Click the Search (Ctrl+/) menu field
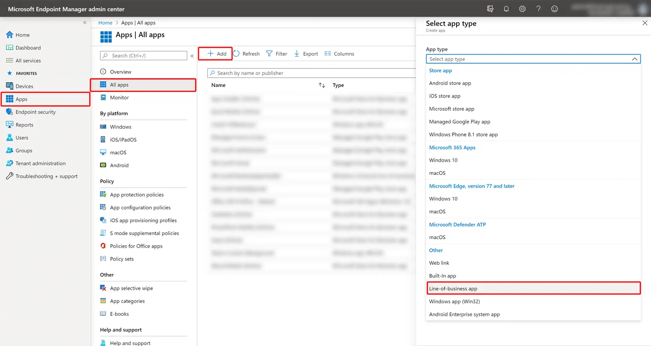651x346 pixels. pyautogui.click(x=144, y=56)
